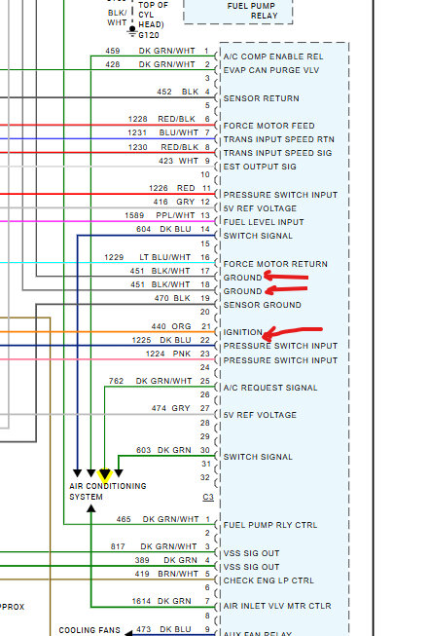Click "5V REF VOLTAGE" at pin 12
Viewport: 429px width, 636px height.
pos(260,208)
